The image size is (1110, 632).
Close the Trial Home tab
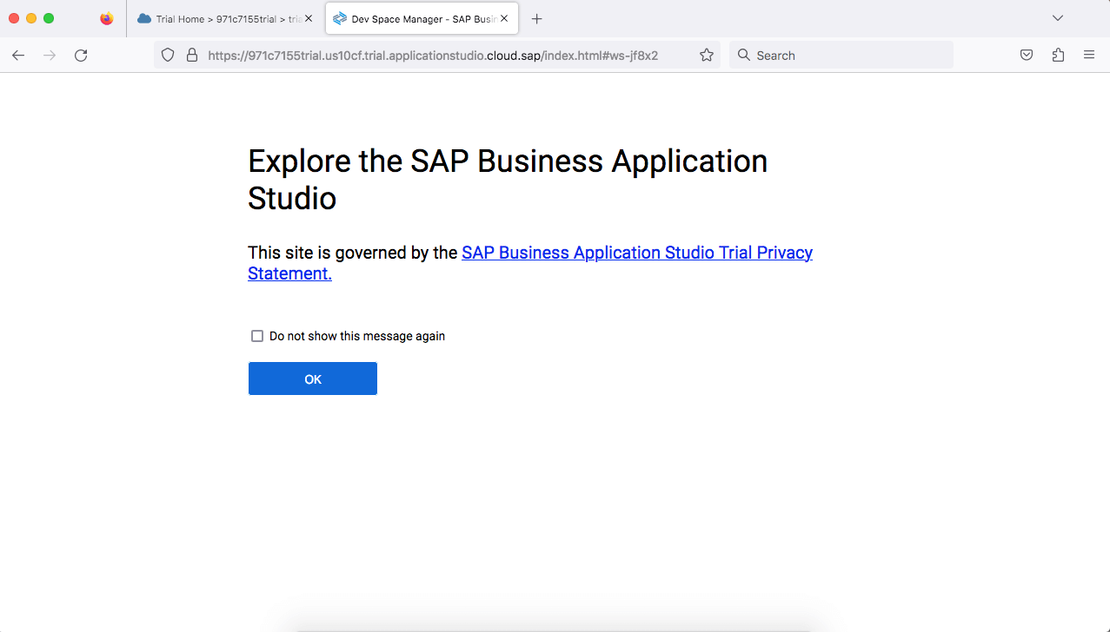click(308, 18)
